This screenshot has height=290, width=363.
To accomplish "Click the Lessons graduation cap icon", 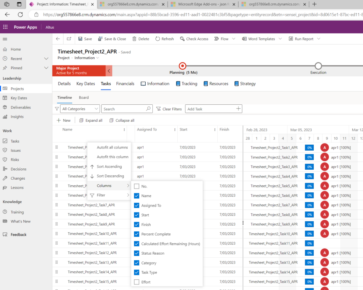I will [x=5, y=187].
